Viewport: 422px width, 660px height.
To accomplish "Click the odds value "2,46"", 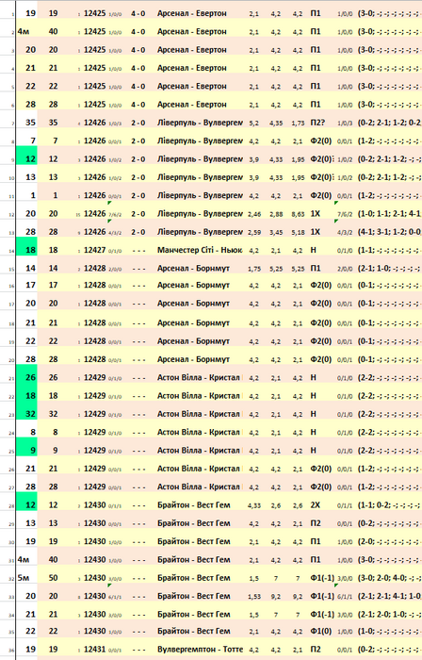I will coord(253,214).
